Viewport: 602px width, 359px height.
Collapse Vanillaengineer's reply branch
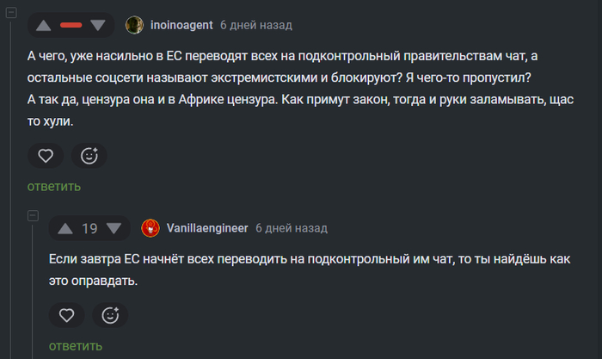33,214
